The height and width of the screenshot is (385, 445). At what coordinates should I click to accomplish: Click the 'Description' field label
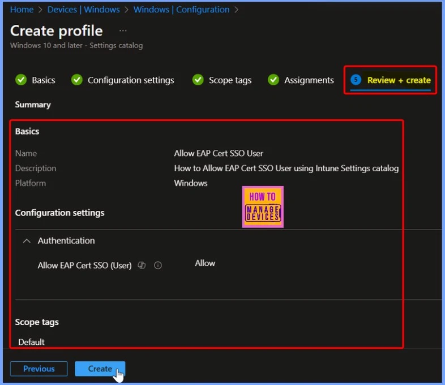36,168
